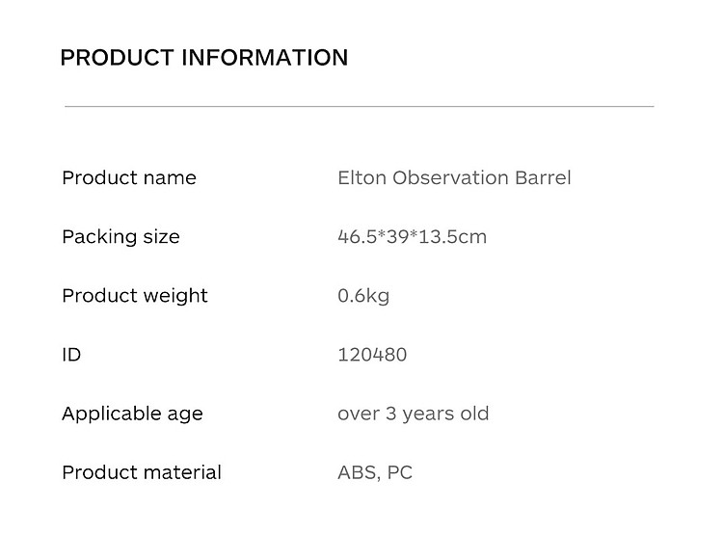
Task: Select the ID label
Action: pos(71,355)
